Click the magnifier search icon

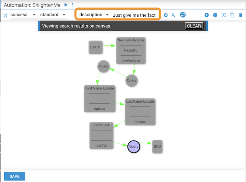pos(173,15)
